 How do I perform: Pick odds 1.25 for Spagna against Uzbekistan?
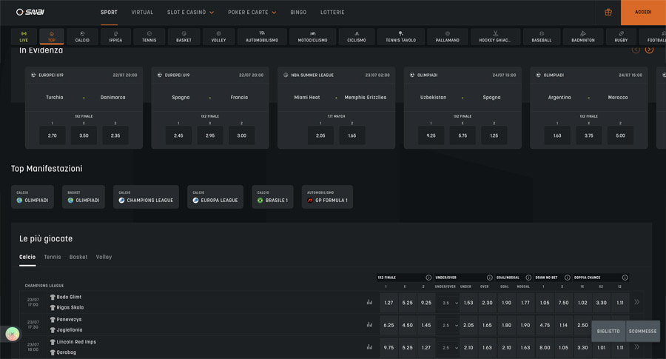point(494,135)
